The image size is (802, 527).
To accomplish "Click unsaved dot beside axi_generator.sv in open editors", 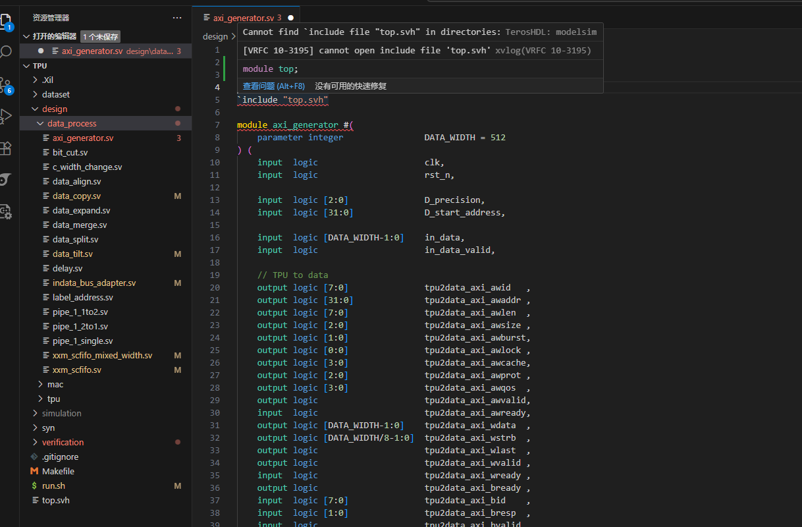I will tap(41, 51).
